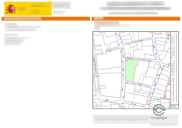Click the Spanish coat of arms emblem
Viewport: 182px width, 128px height.
11,9
